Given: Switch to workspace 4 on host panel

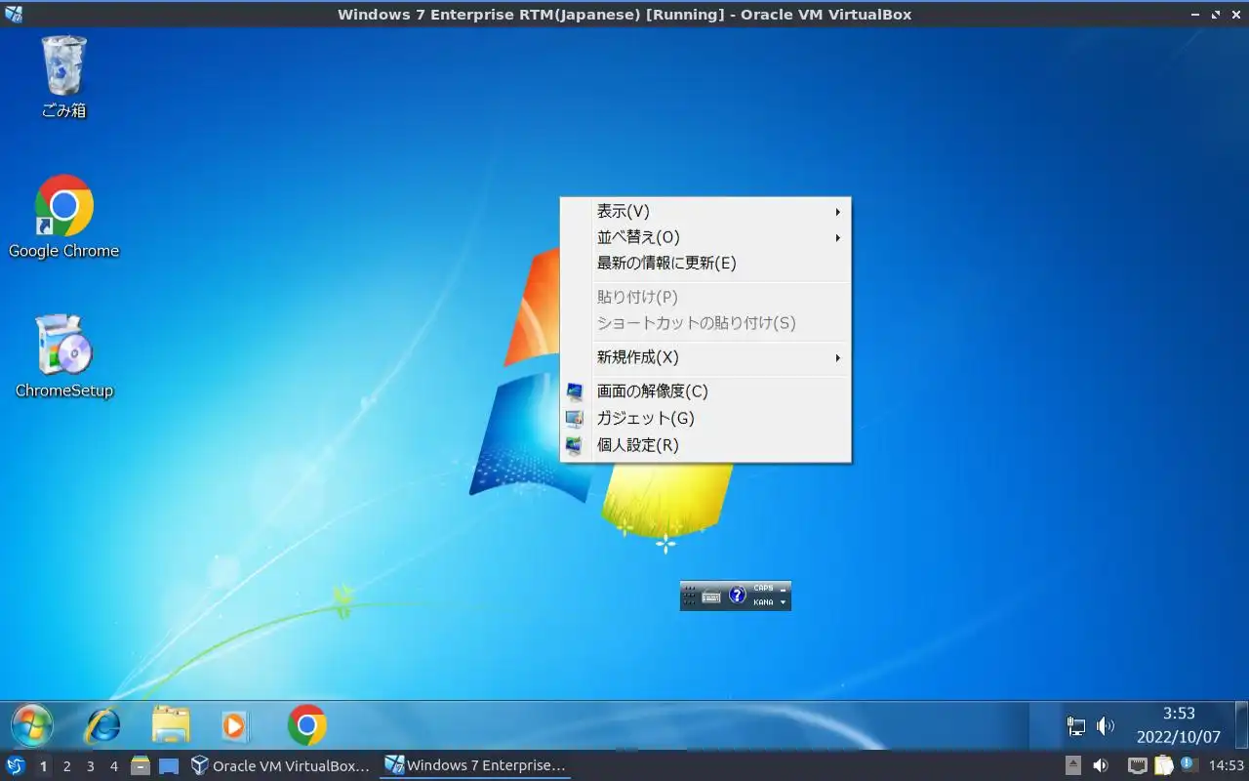Looking at the screenshot, I should point(113,766).
